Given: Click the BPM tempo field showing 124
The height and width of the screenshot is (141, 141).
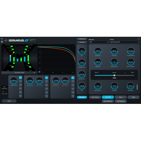Looking at the screenshot, I should pos(3,92).
